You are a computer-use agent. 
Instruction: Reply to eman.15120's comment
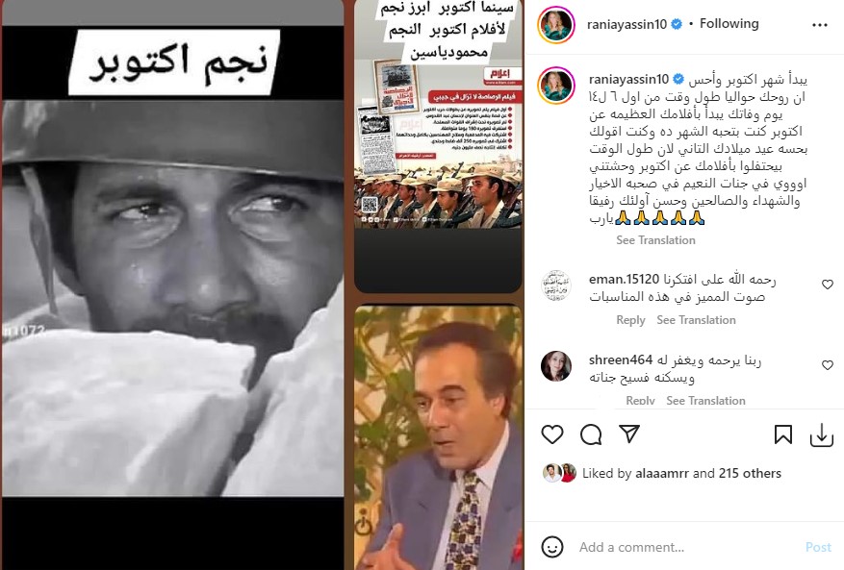click(630, 320)
